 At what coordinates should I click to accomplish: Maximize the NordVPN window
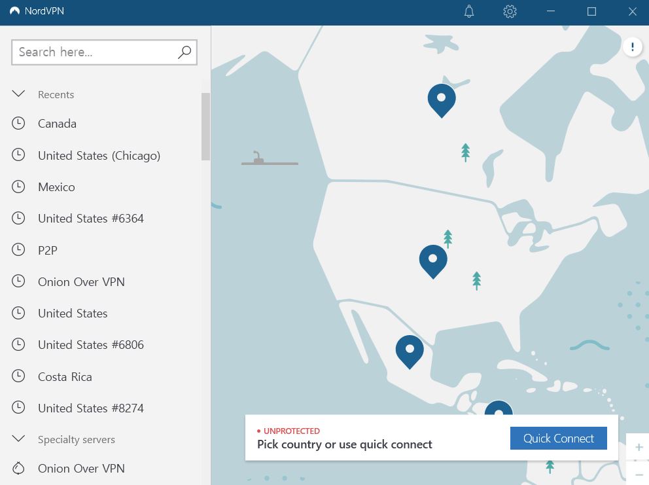(591, 11)
